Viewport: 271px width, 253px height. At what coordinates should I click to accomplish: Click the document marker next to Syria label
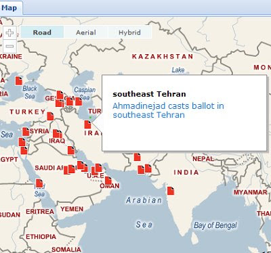coord(26,132)
